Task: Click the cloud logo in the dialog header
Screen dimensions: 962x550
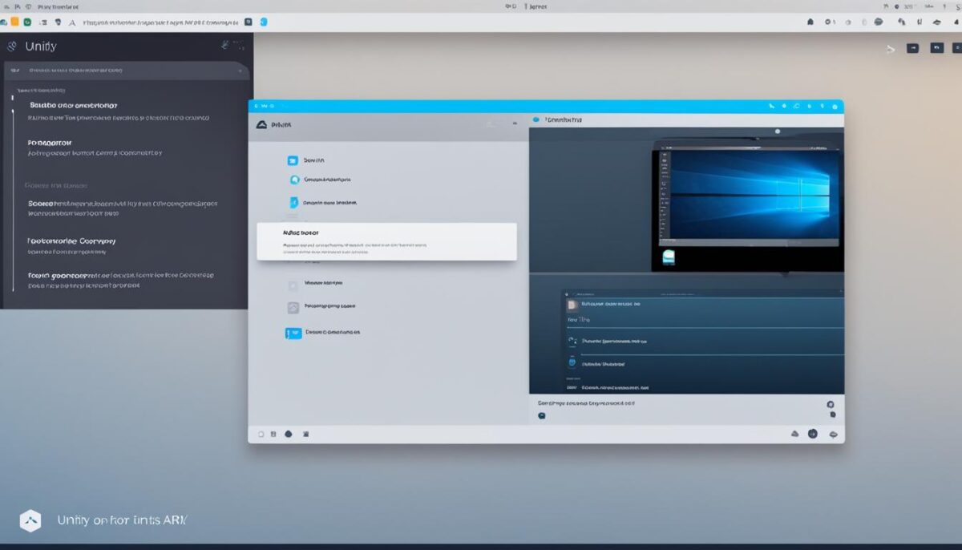Action: pyautogui.click(x=261, y=124)
